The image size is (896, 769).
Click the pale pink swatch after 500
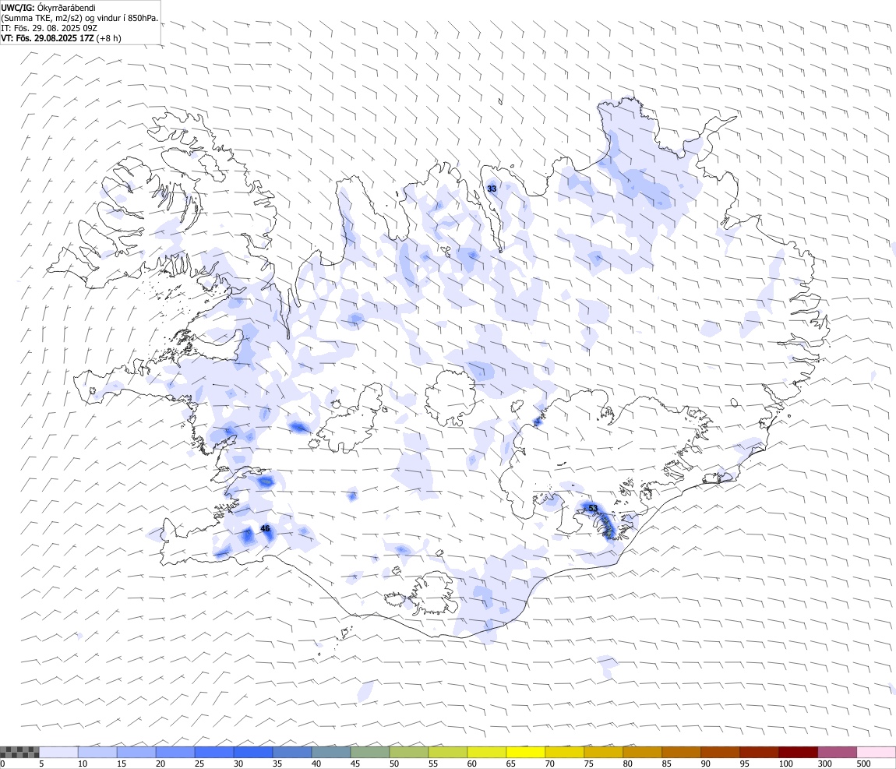(876, 752)
